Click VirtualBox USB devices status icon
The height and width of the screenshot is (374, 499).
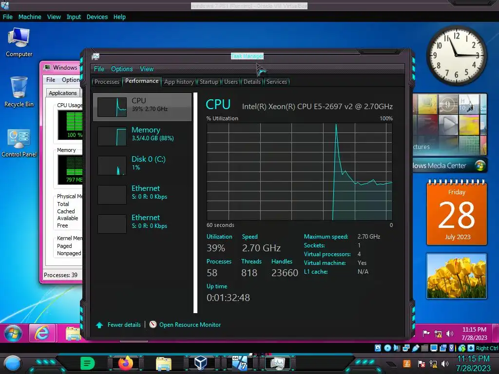pos(416,348)
